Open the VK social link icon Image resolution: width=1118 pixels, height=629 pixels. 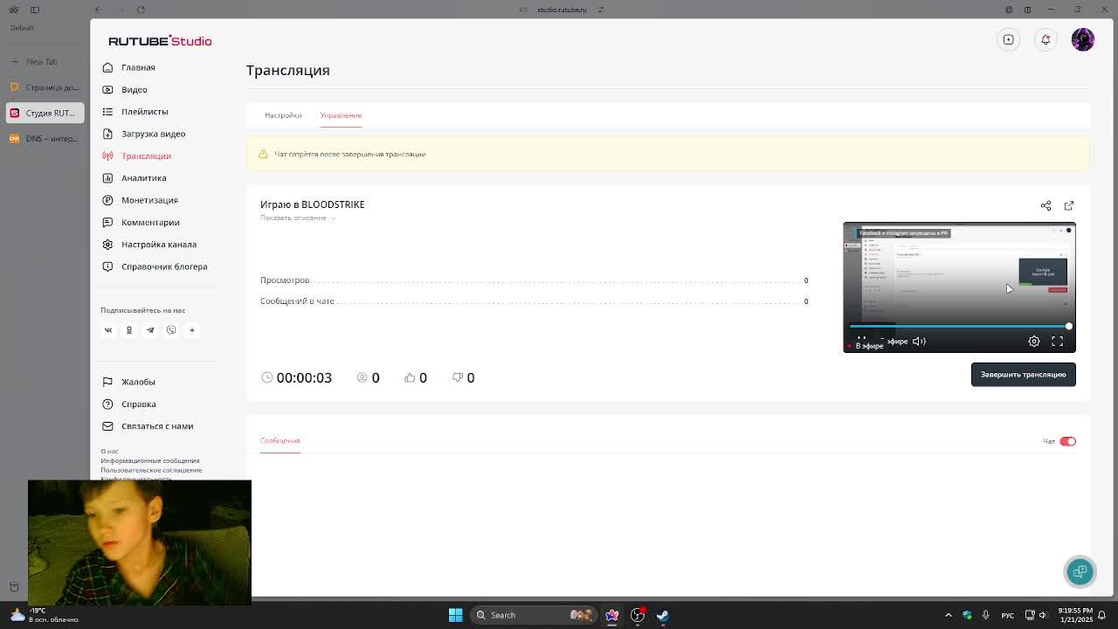tap(108, 330)
